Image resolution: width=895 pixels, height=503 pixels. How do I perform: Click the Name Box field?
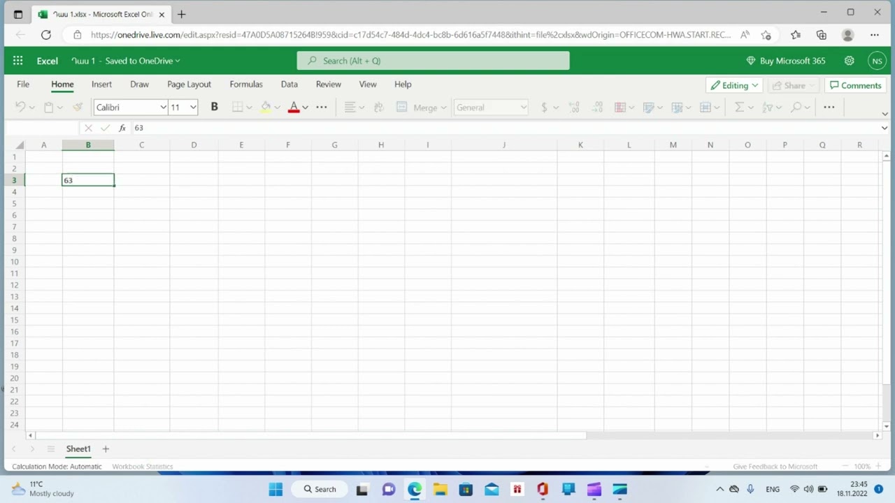pos(41,128)
